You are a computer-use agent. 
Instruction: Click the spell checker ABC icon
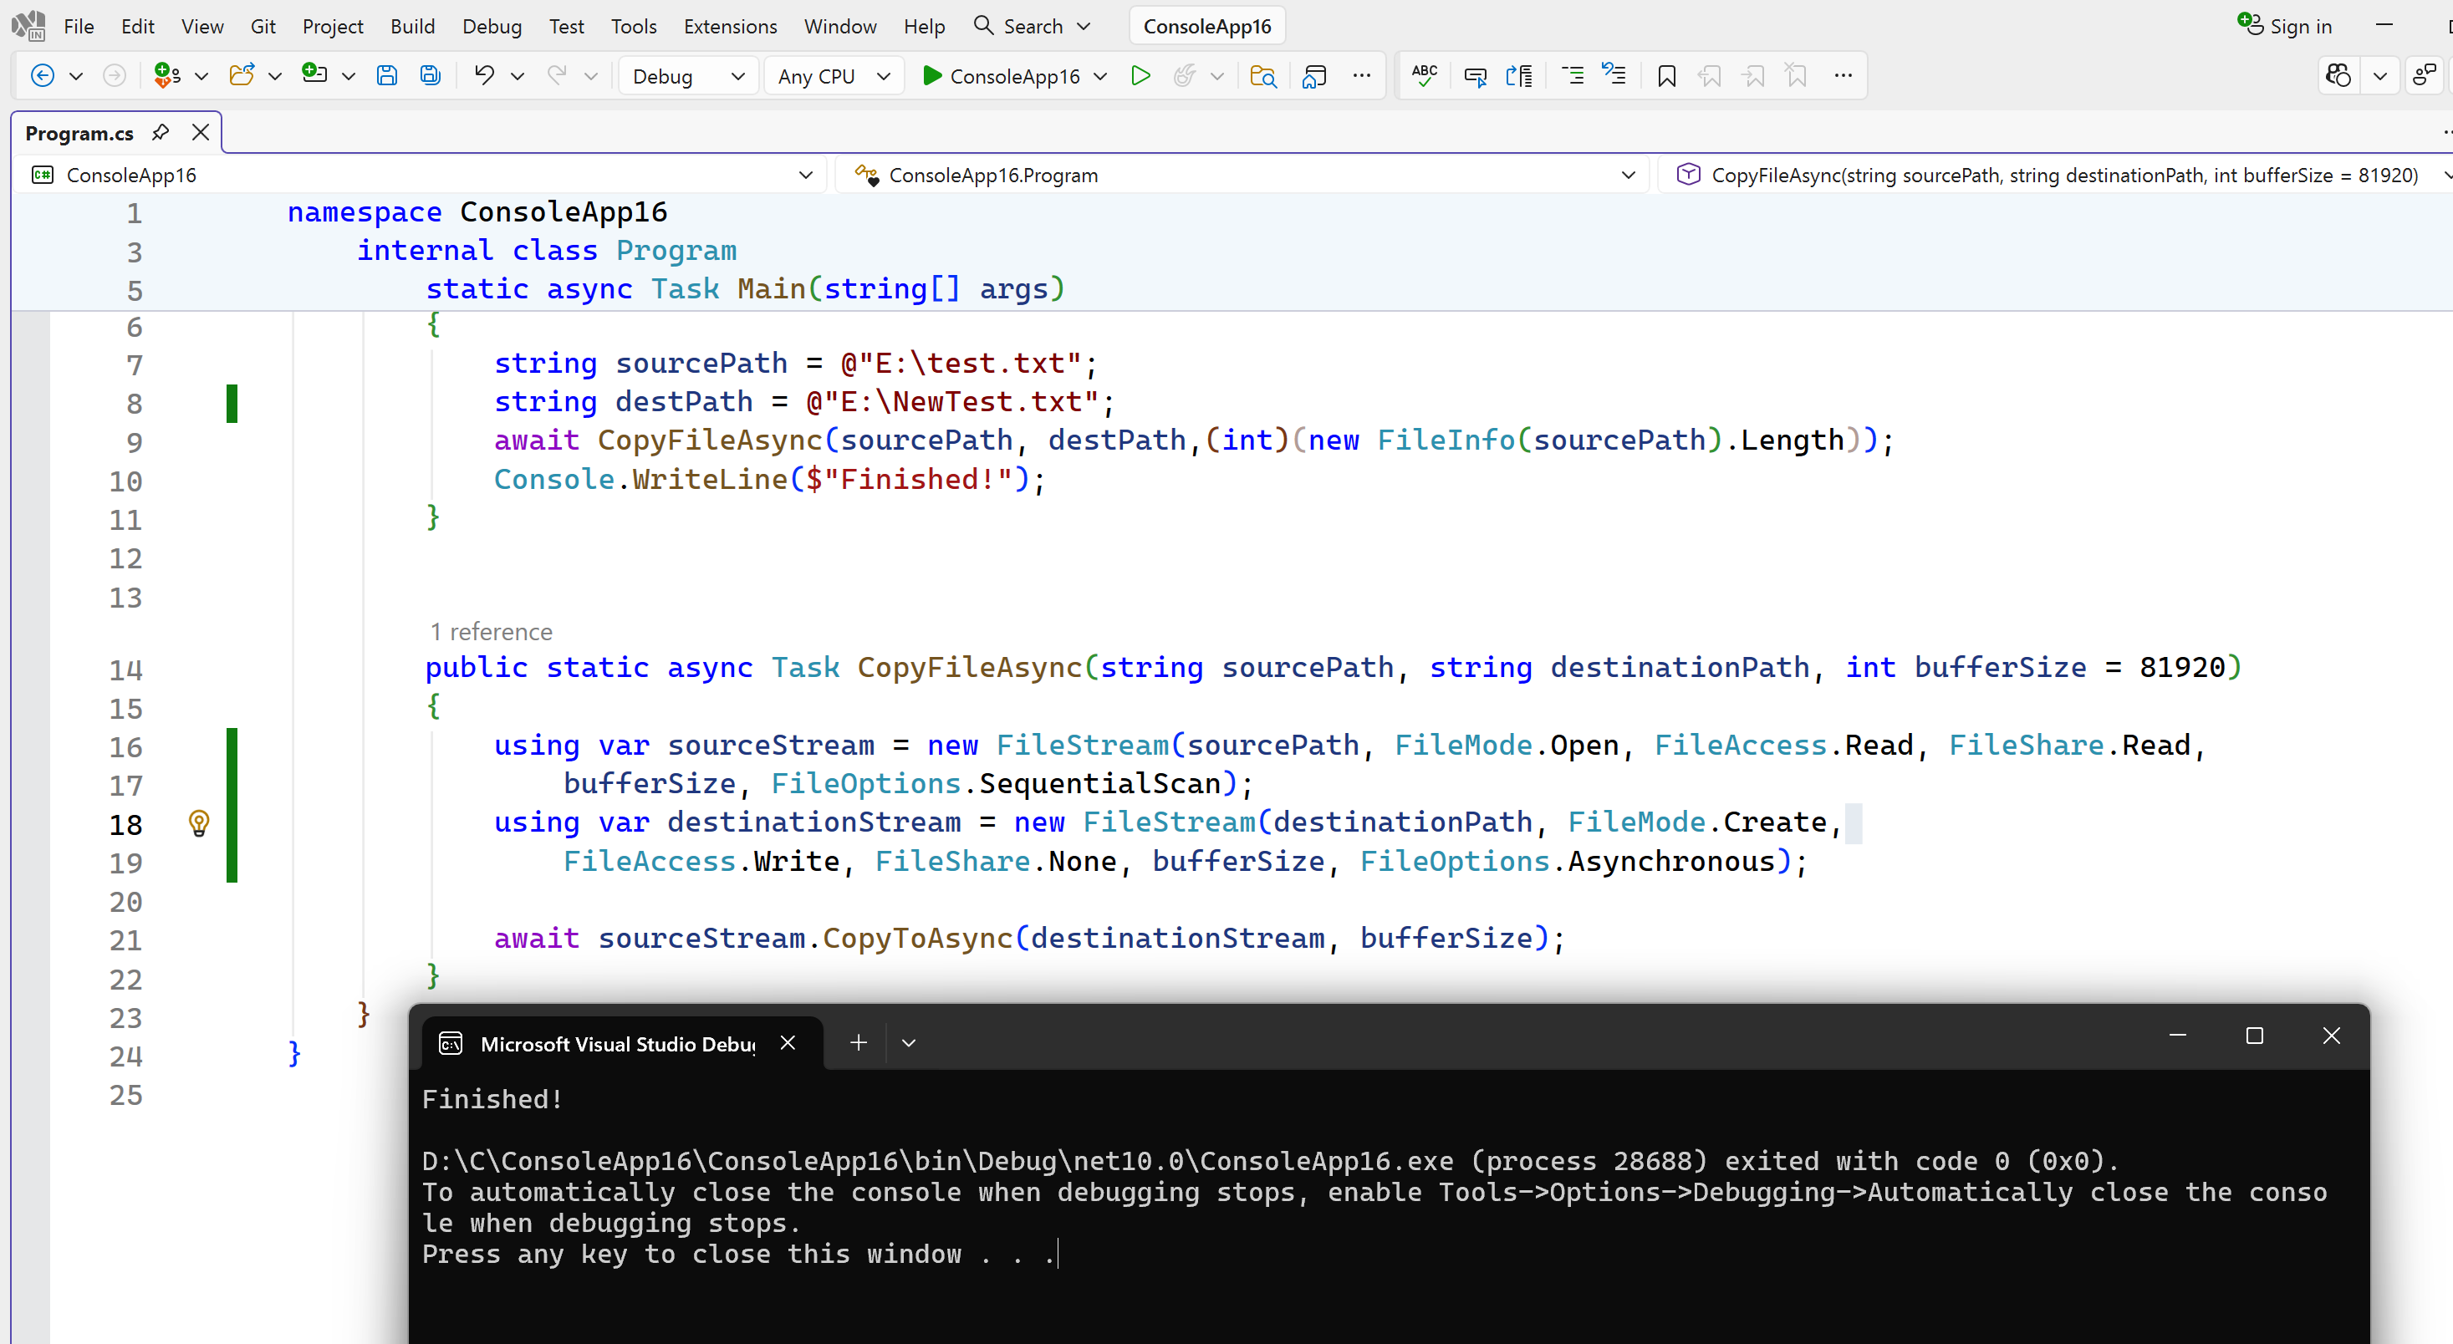(x=1425, y=76)
